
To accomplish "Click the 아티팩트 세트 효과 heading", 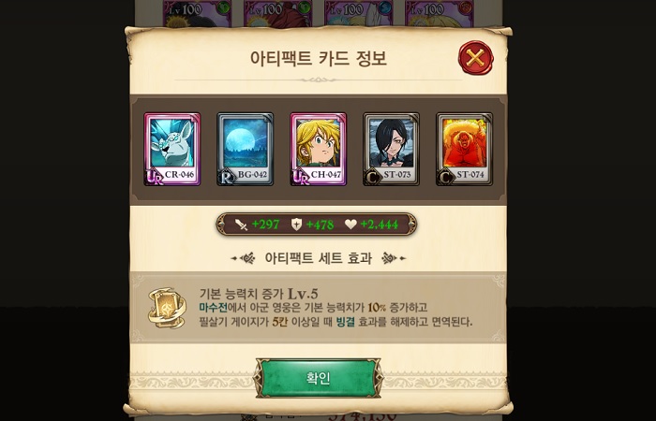I will point(319,258).
